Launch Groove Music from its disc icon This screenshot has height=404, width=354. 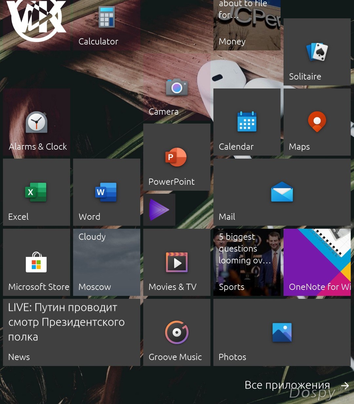(x=177, y=332)
